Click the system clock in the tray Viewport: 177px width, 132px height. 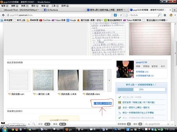pos(170,129)
